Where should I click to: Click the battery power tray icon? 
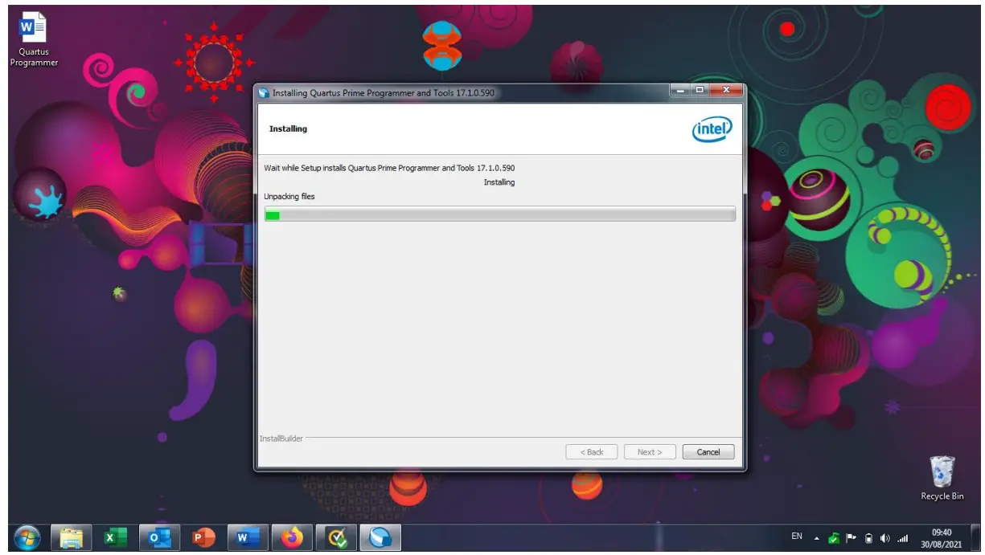[868, 537]
